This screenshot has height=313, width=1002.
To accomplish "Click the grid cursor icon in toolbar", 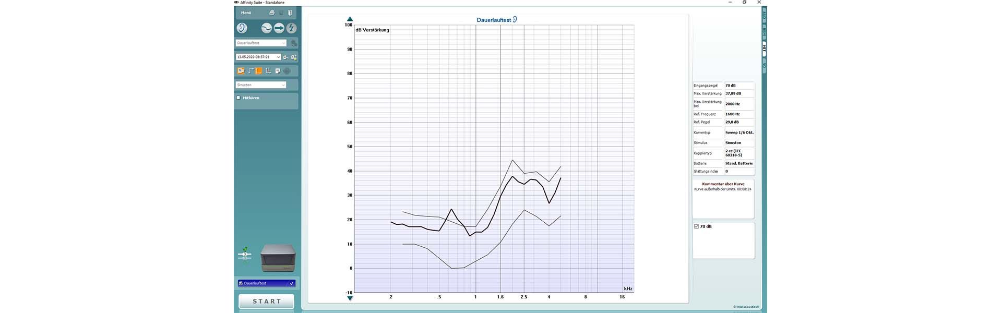I will point(268,71).
